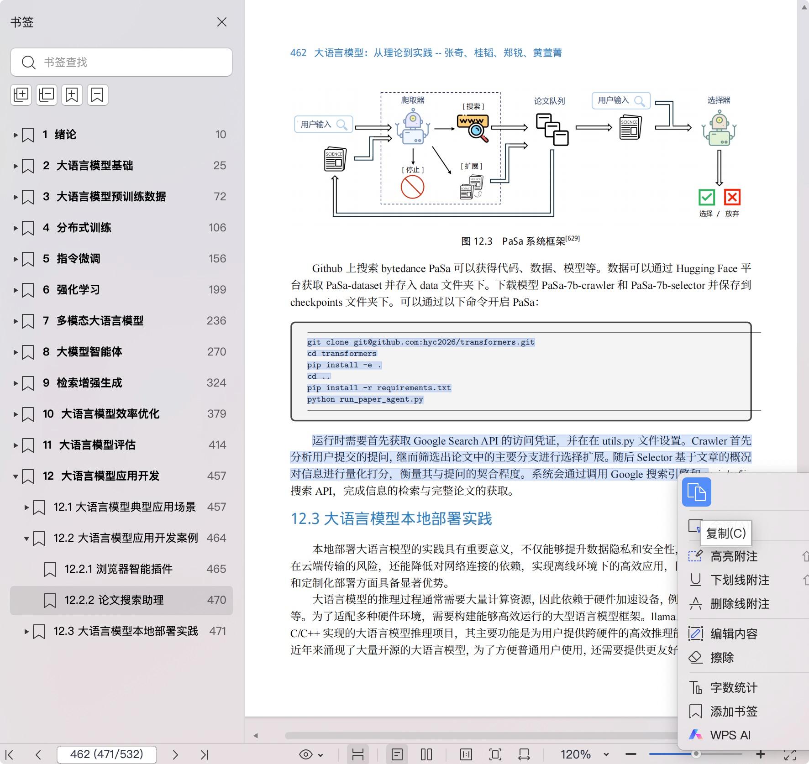
Task: Click the WPS AI menu entry
Action: click(x=730, y=735)
